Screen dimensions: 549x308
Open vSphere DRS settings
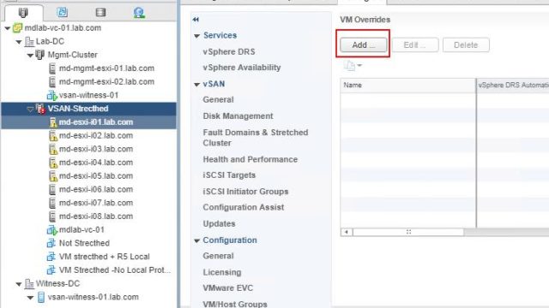(229, 51)
